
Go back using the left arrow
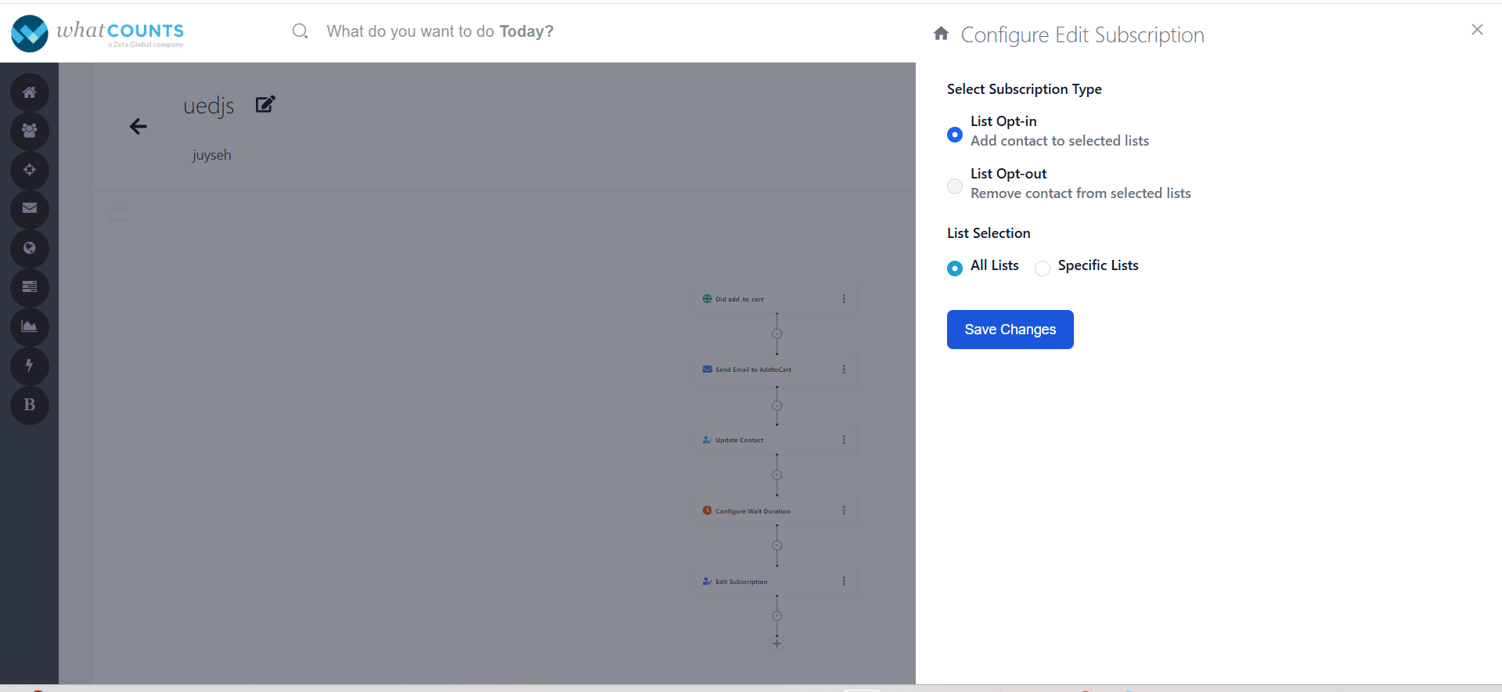(x=138, y=127)
